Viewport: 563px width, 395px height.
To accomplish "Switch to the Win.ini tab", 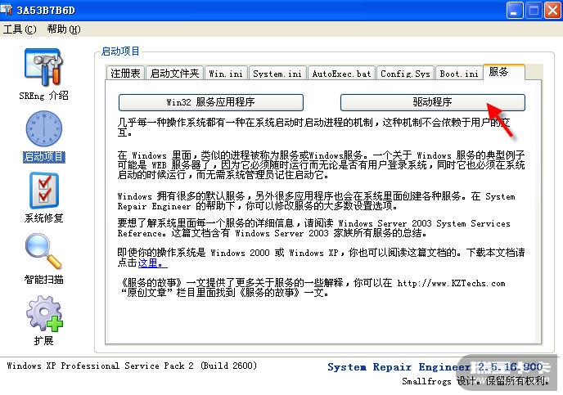I will (226, 73).
